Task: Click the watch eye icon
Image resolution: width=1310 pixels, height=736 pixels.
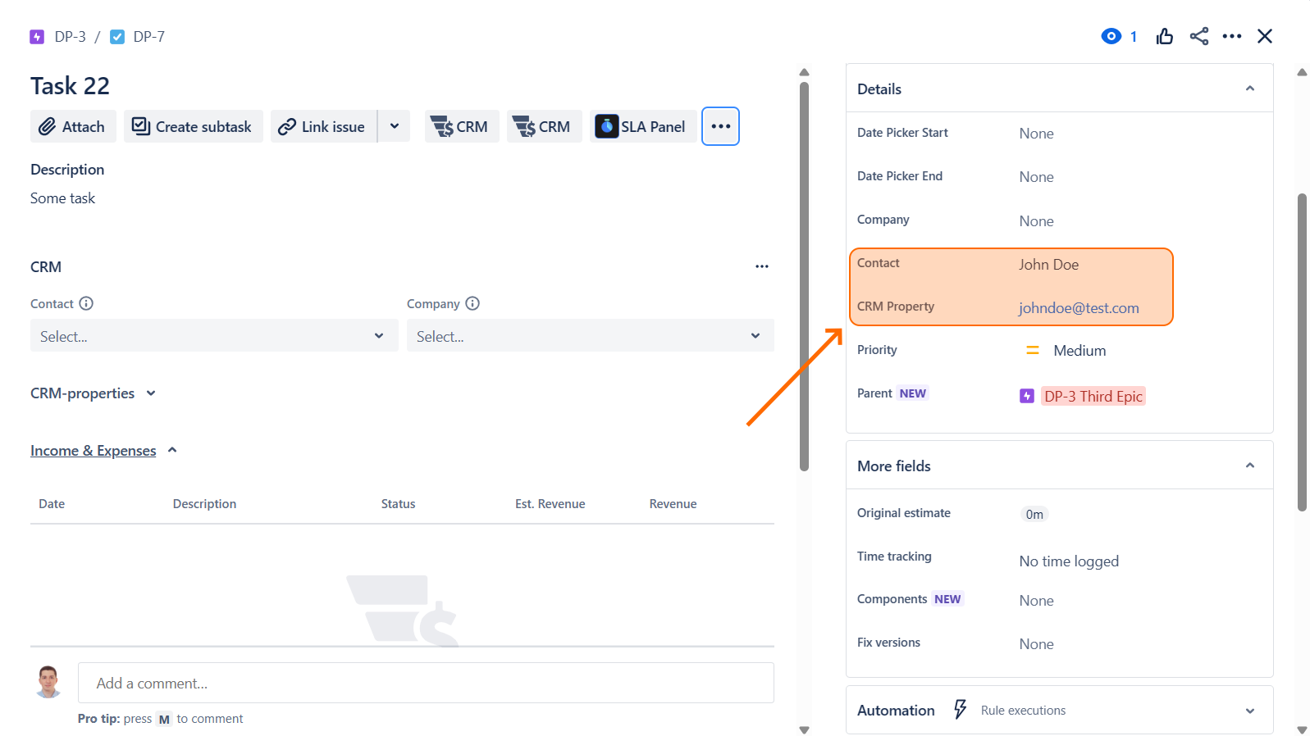Action: 1111,36
